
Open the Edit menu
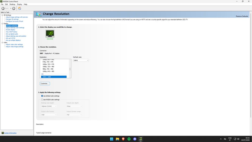[7, 4]
